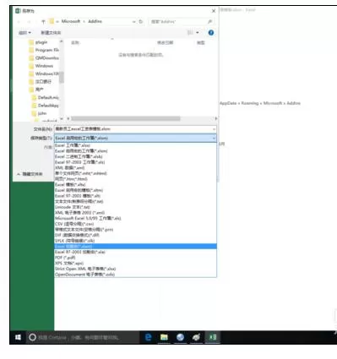
Task: Click the Excel taskbar icon
Action: click(213, 337)
